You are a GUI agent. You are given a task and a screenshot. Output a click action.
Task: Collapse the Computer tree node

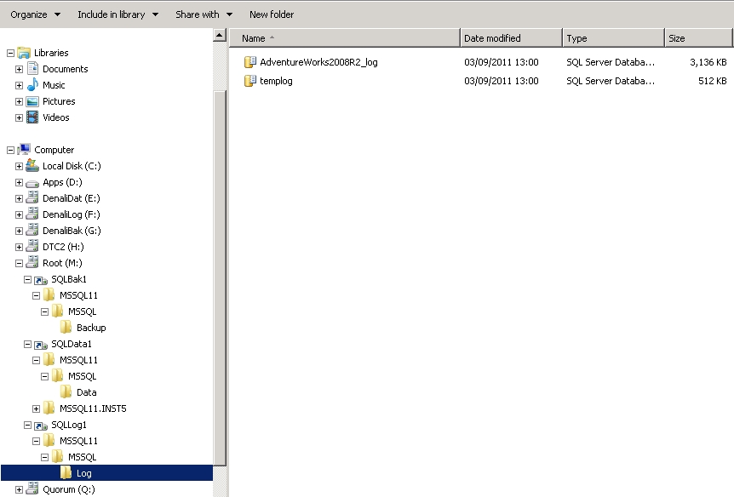click(x=10, y=150)
